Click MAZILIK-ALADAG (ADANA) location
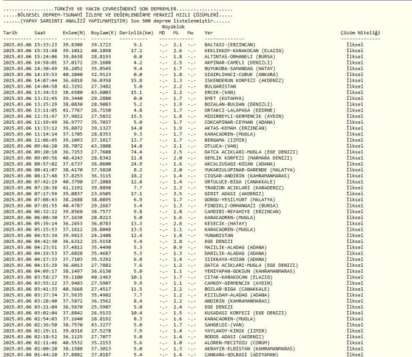This screenshot has width=412, height=357. 236,247
